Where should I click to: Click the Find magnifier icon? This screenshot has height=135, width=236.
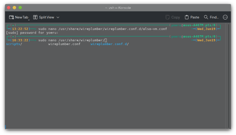[206, 17]
